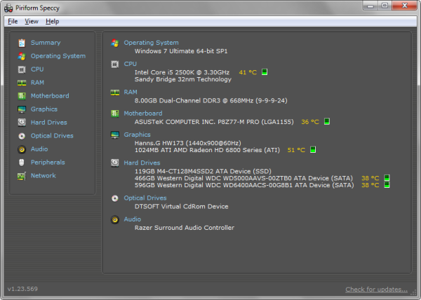Click the Audio speaker icon in sidebar
The height and width of the screenshot is (300, 421).
point(22,149)
